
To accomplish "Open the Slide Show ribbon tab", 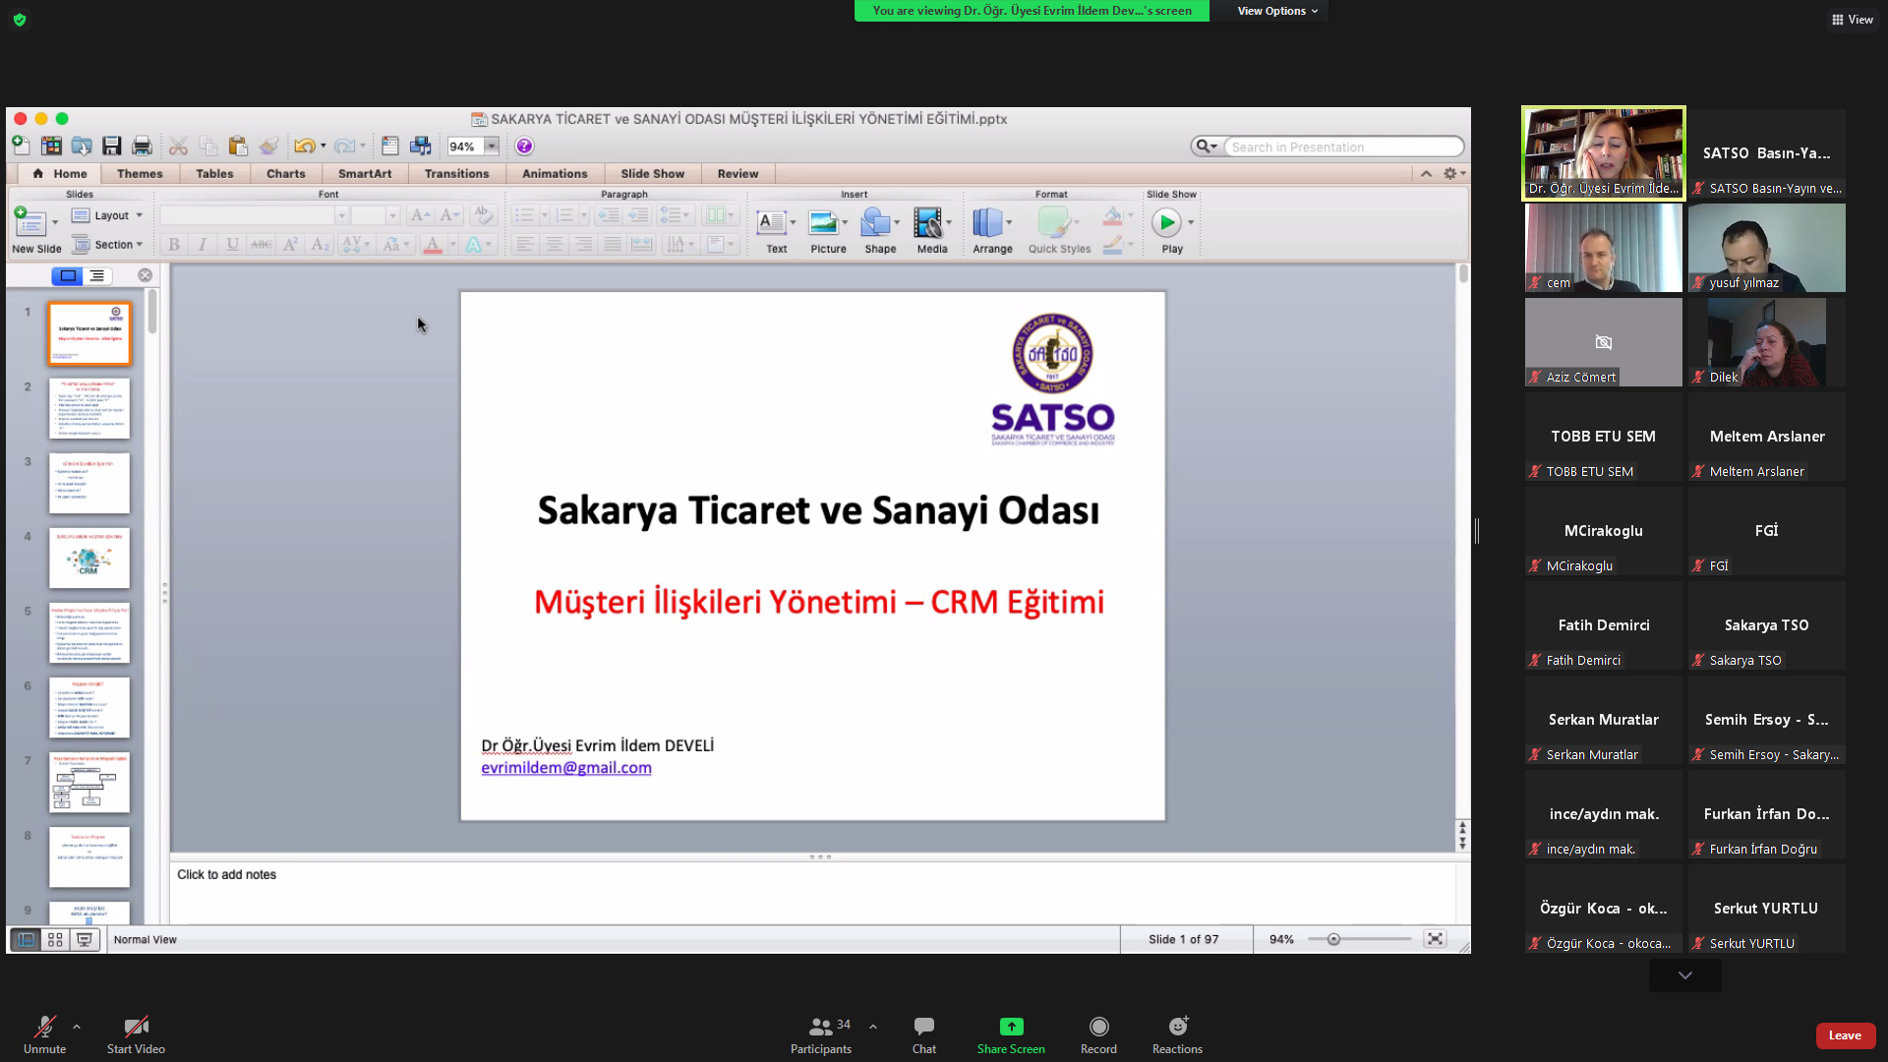I will (652, 174).
